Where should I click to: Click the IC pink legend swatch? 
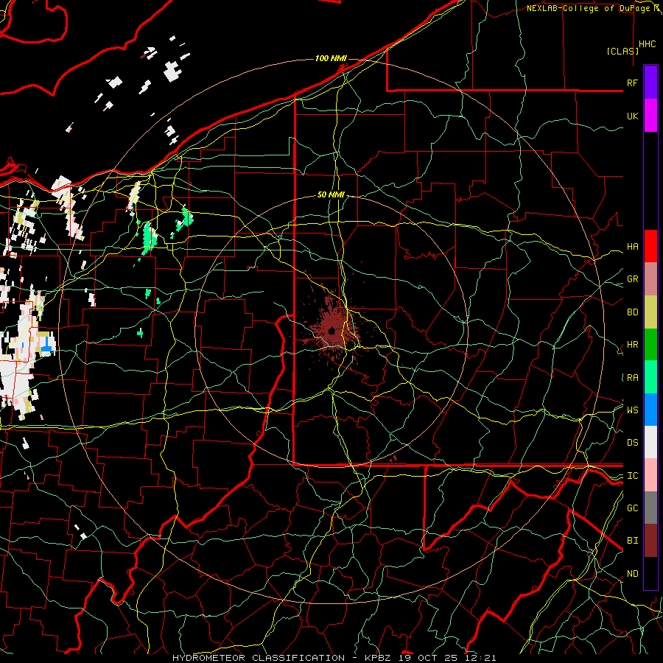pos(650,475)
